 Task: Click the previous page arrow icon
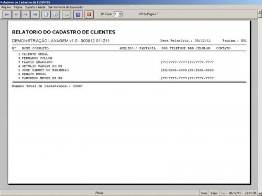point(16,15)
